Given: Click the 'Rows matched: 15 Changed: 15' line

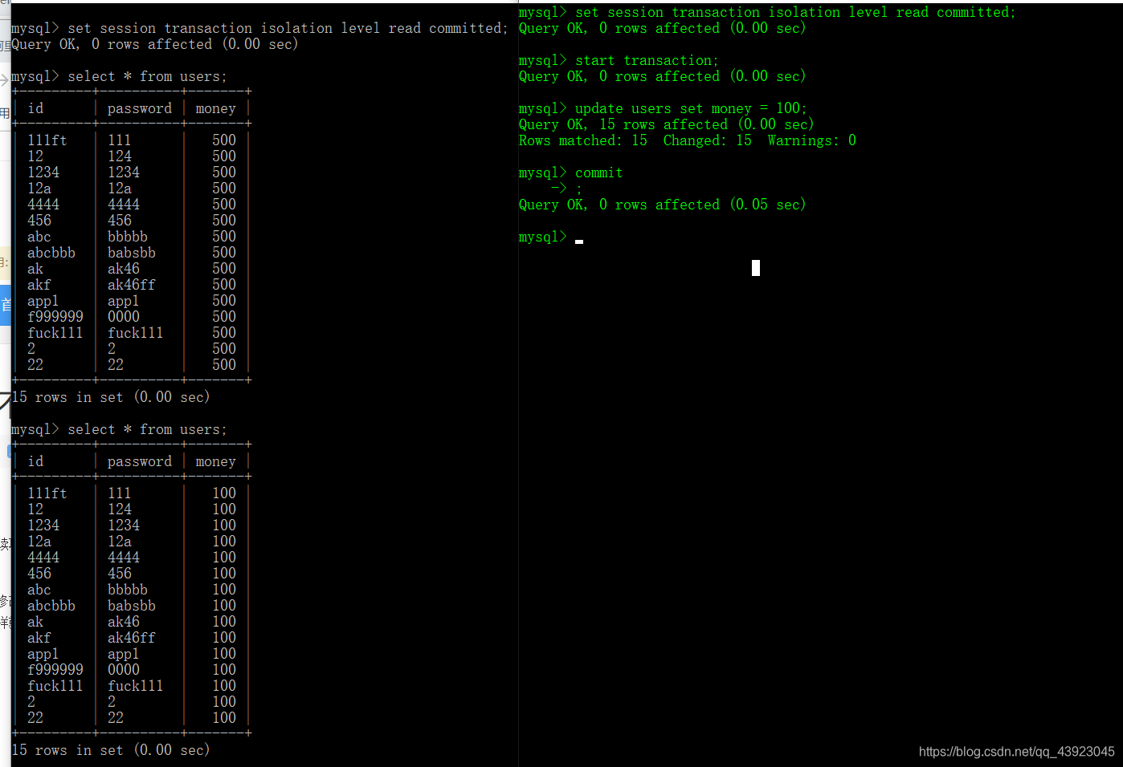Looking at the screenshot, I should click(x=688, y=140).
